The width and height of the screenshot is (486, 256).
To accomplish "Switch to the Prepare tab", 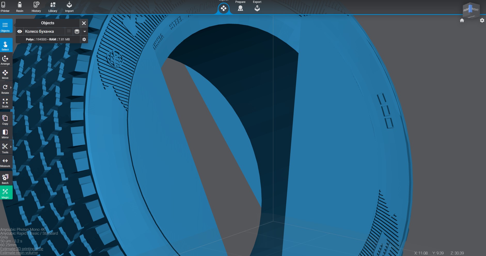I will (x=240, y=6).
